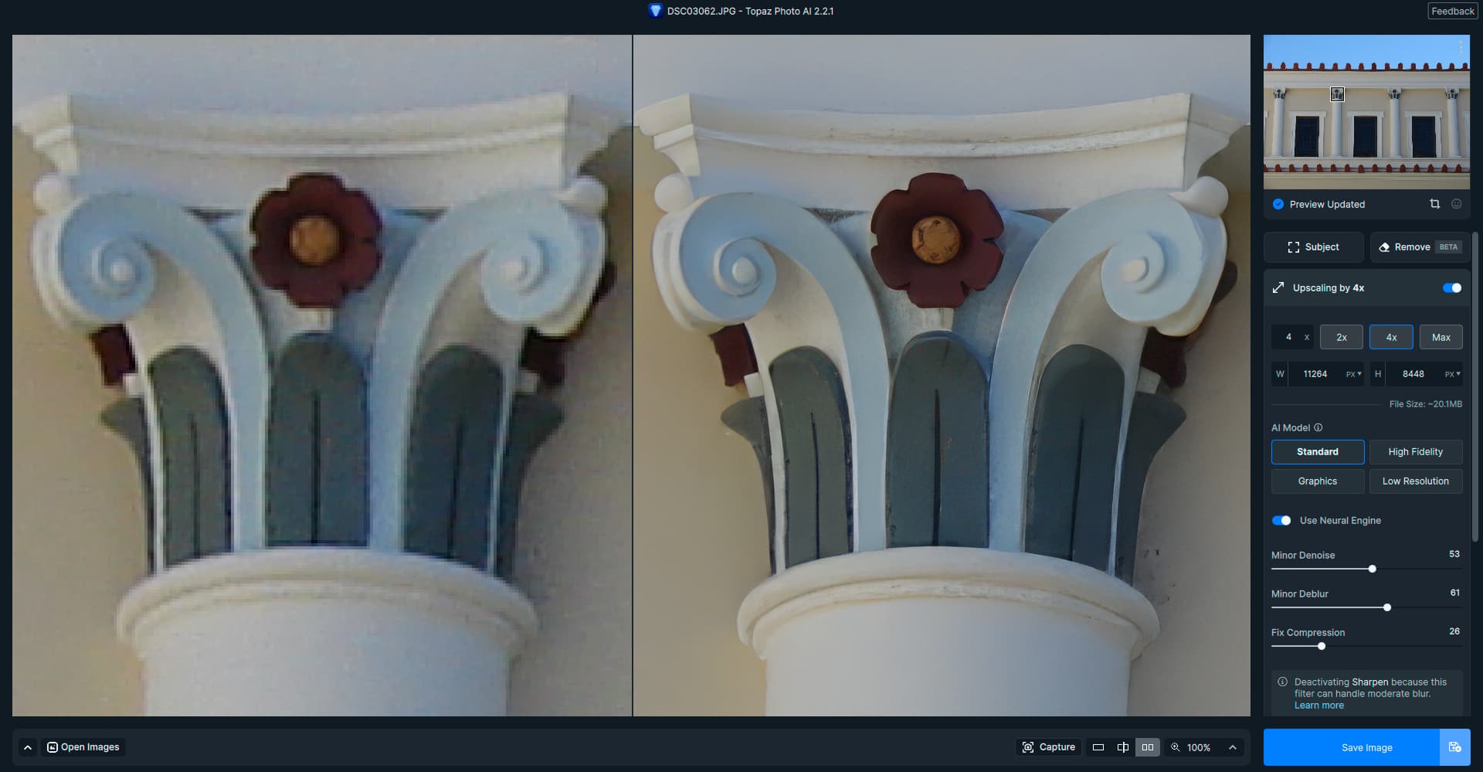Click the width value input field
Screen dimensions: 1483x772
coord(1315,374)
